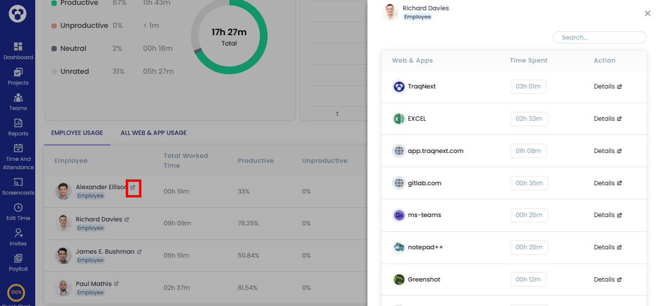Close the Richard Davies panel
658x306 pixels.
coord(647,14)
